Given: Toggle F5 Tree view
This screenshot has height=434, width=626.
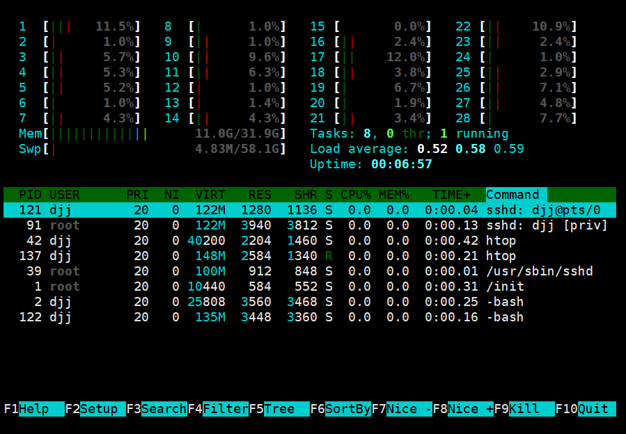Looking at the screenshot, I should [279, 409].
